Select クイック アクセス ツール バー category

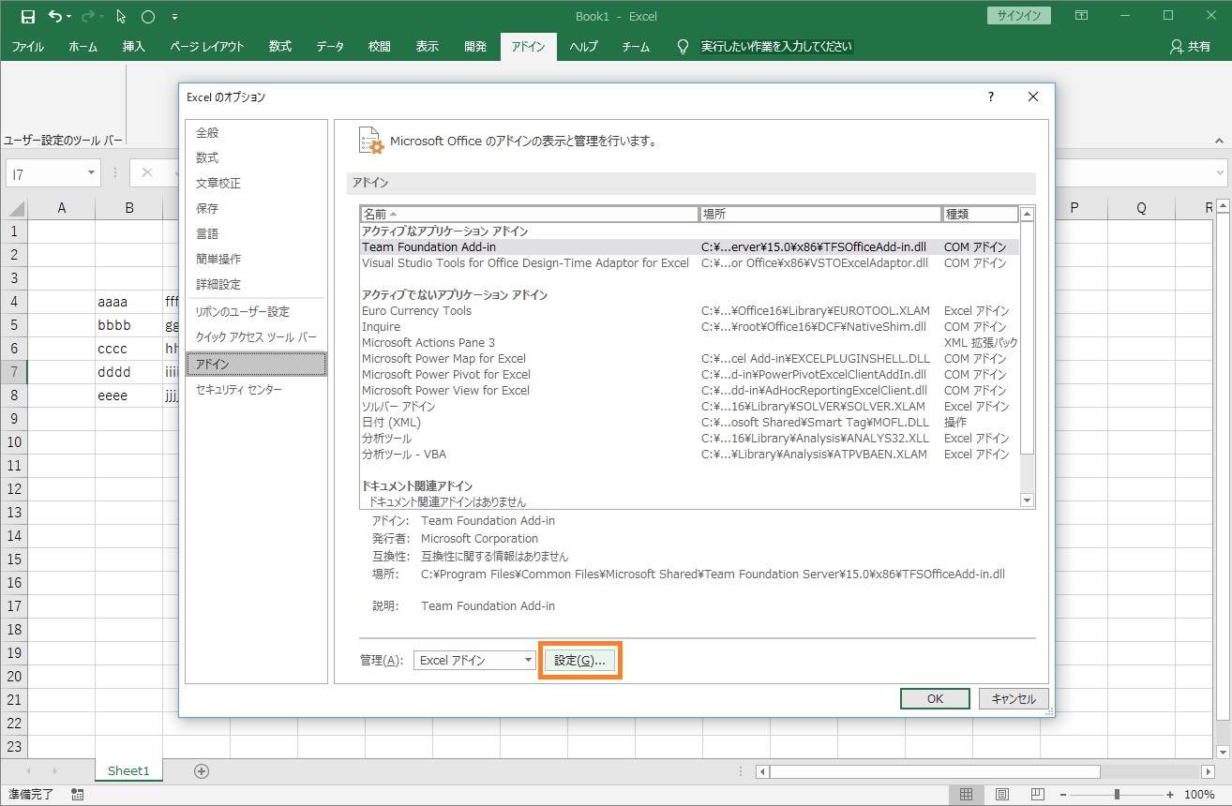tap(256, 336)
